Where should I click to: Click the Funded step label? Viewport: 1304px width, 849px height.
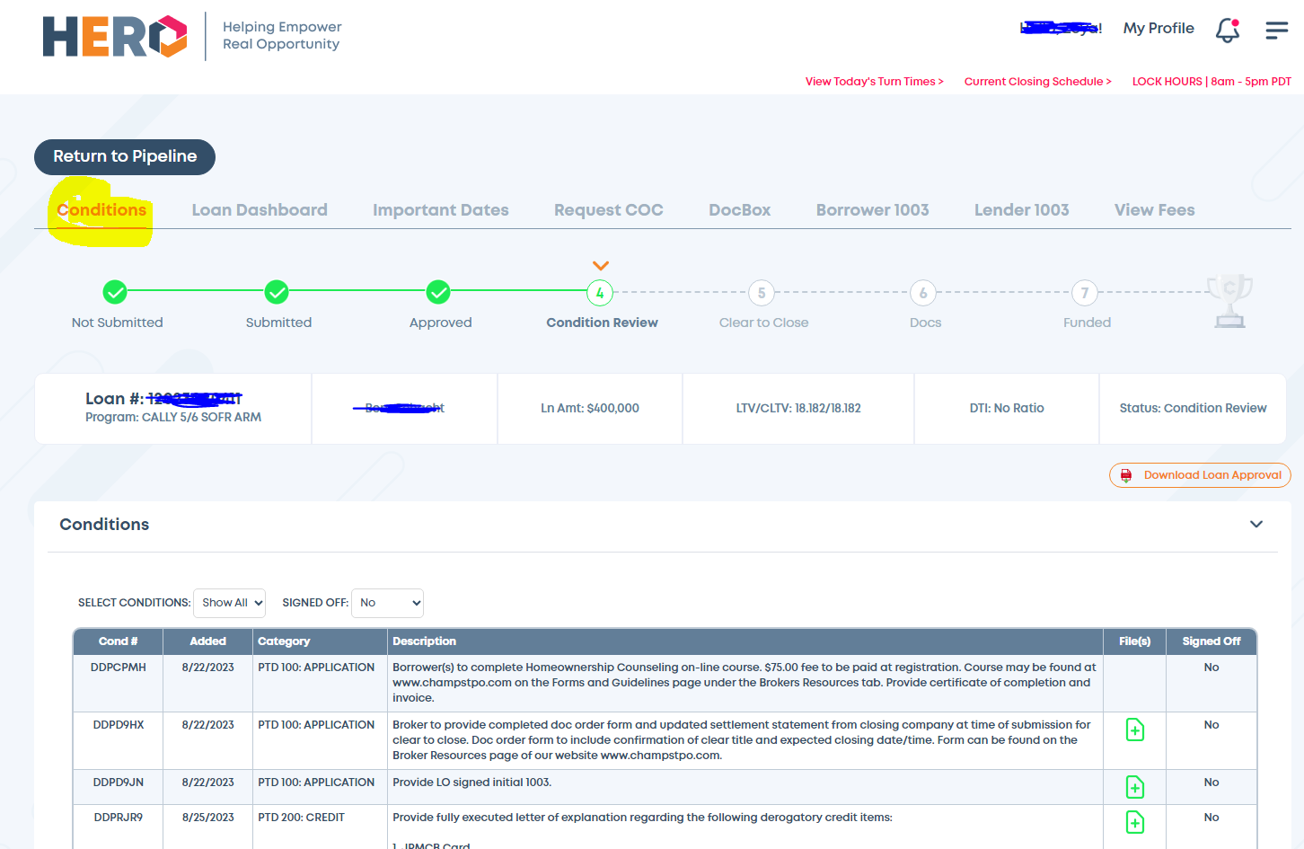click(x=1088, y=323)
